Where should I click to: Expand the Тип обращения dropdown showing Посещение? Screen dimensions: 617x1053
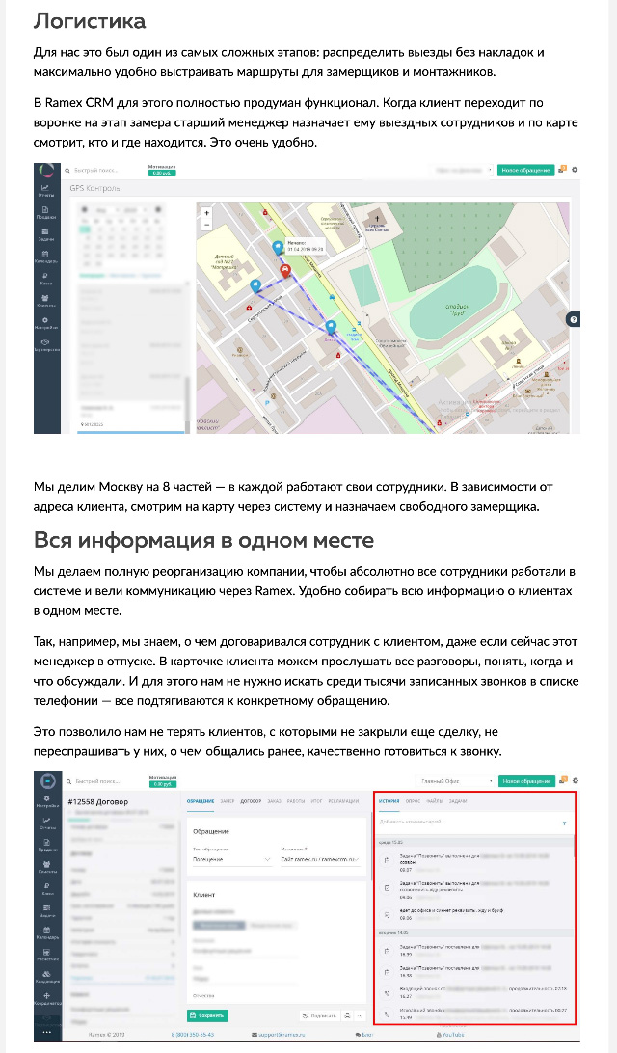point(232,859)
